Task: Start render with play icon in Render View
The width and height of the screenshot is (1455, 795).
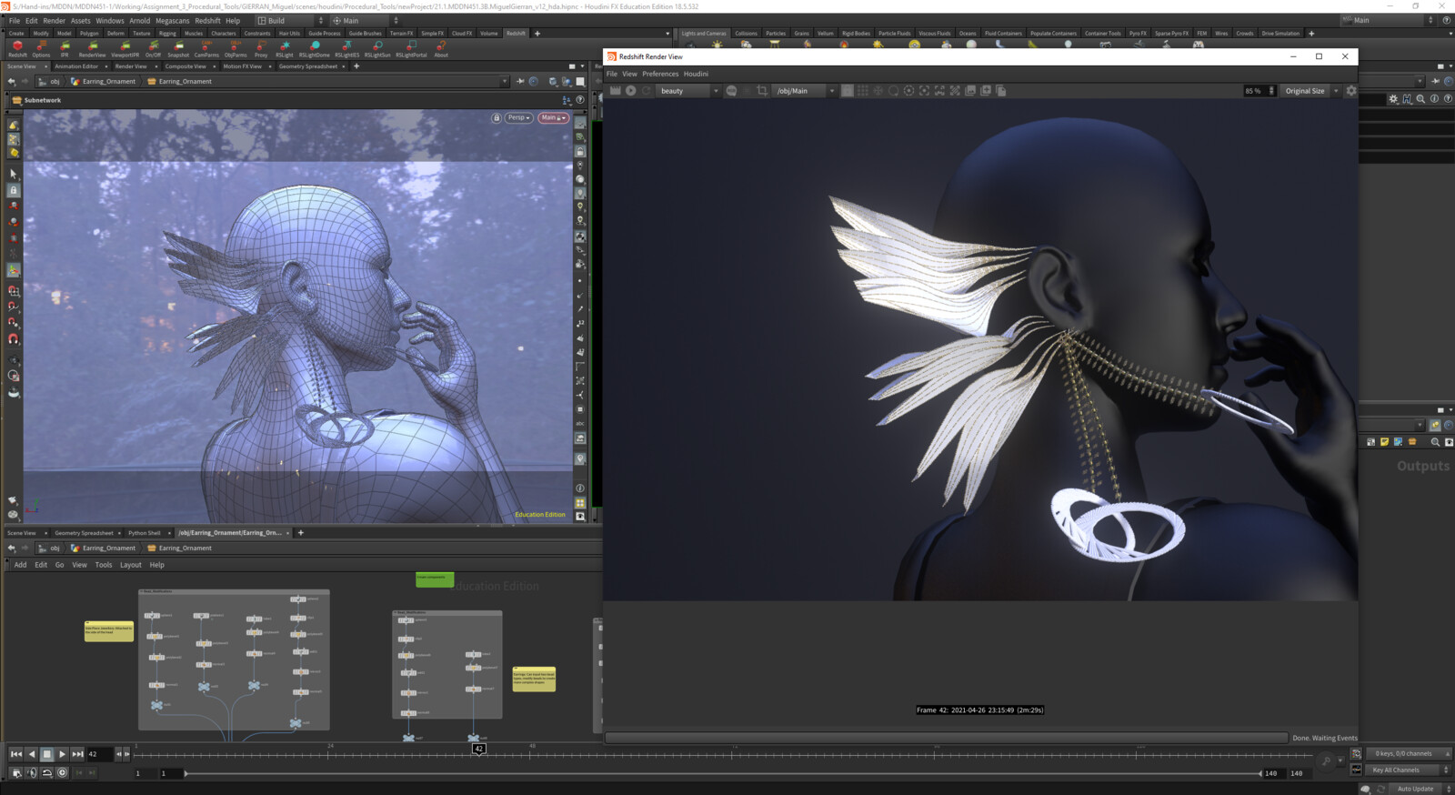Action: coord(630,91)
